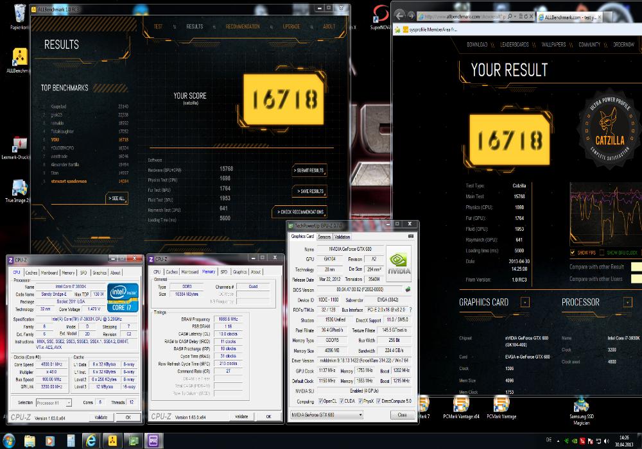
Task: Click the search magnifier in IE address bar
Action: [x=510, y=17]
